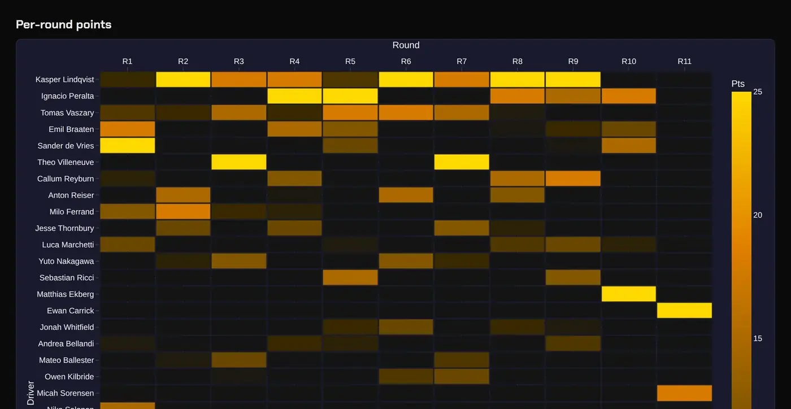
Task: Click the Theo Villeneuve driver label
Action: coord(66,162)
